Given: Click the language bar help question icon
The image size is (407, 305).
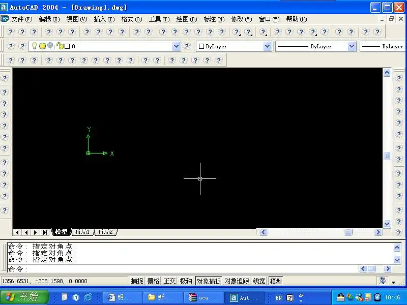Looking at the screenshot, I should 289,298.
